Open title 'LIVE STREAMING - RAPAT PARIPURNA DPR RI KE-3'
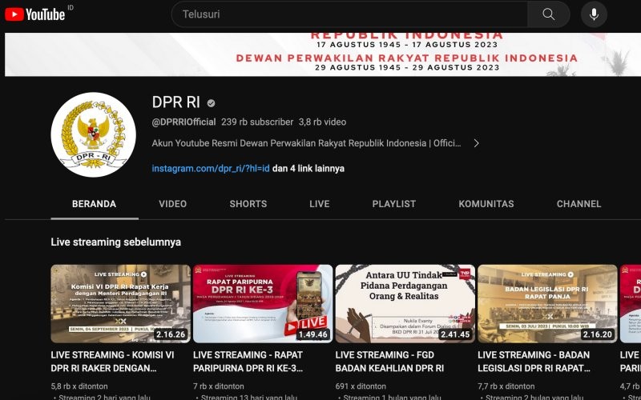This screenshot has width=641, height=400. 248,362
